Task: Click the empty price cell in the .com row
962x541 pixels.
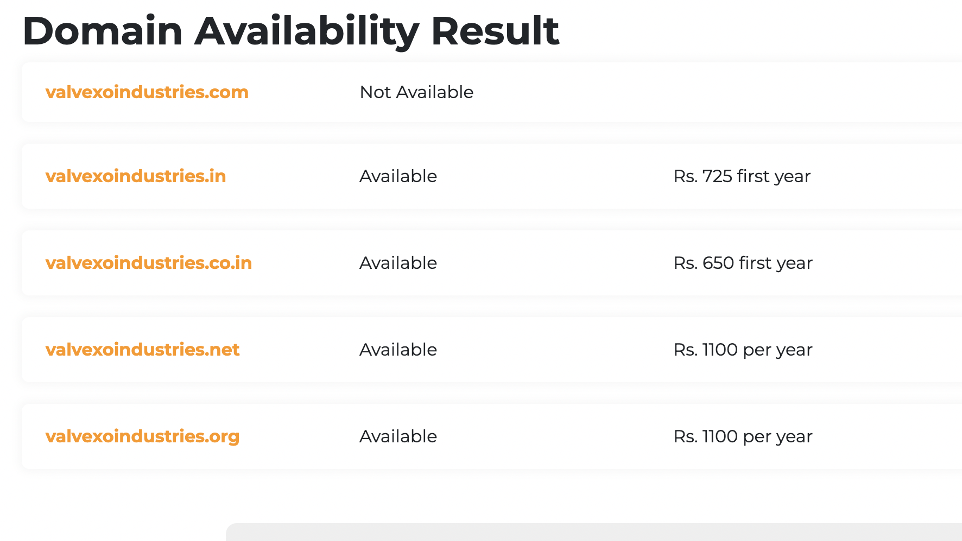Action: 760,92
